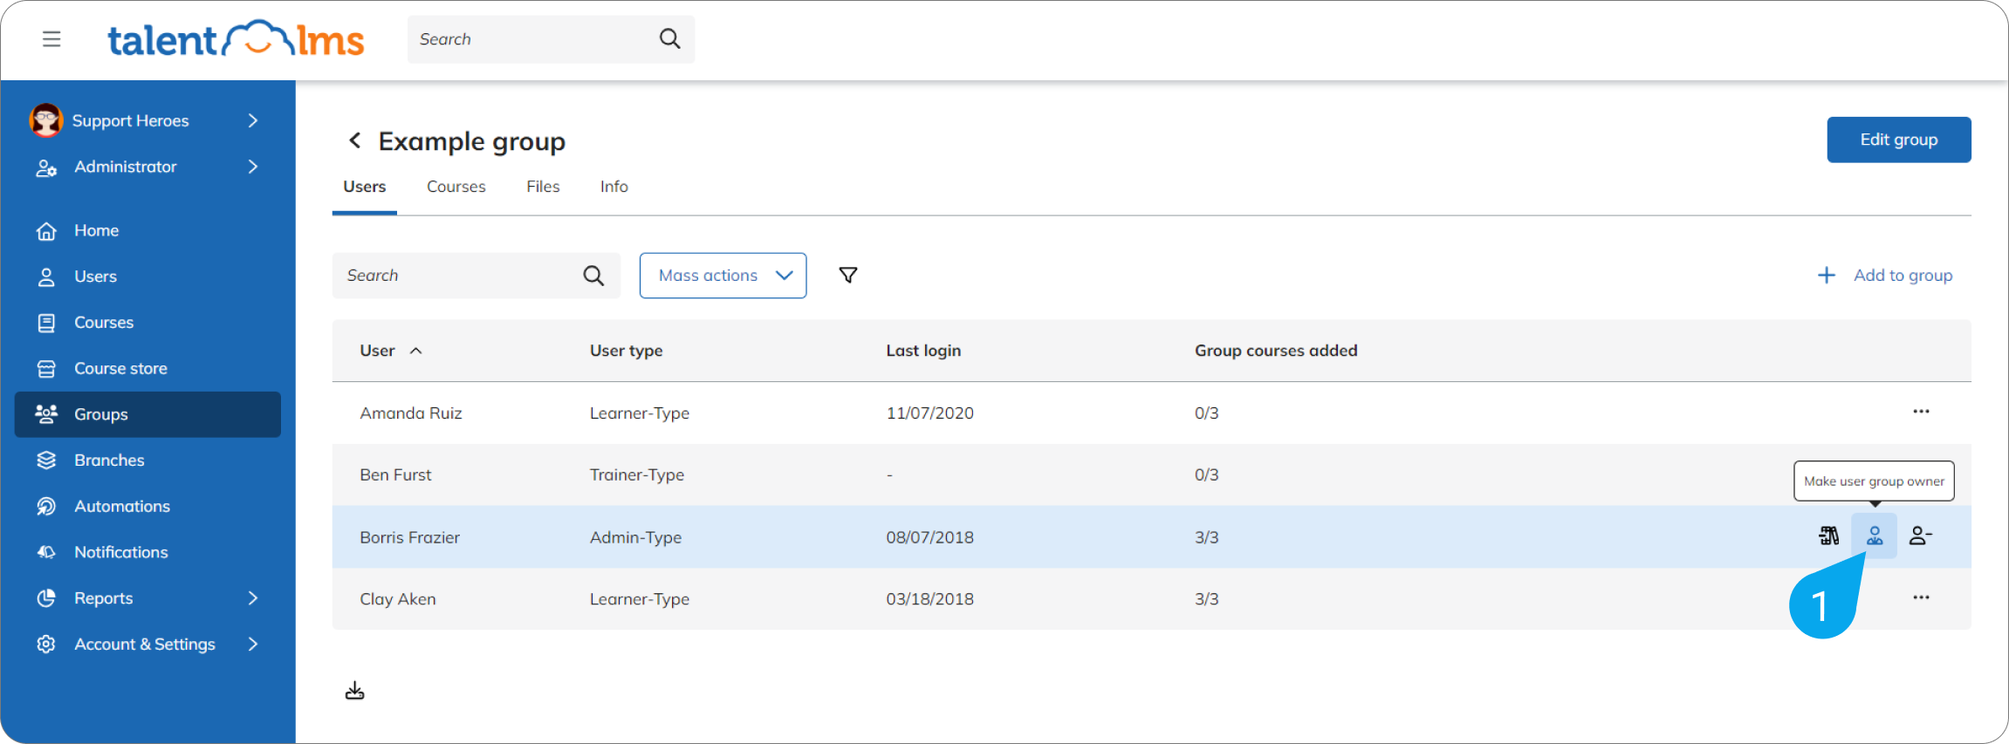Click the Course store icon

coord(46,369)
